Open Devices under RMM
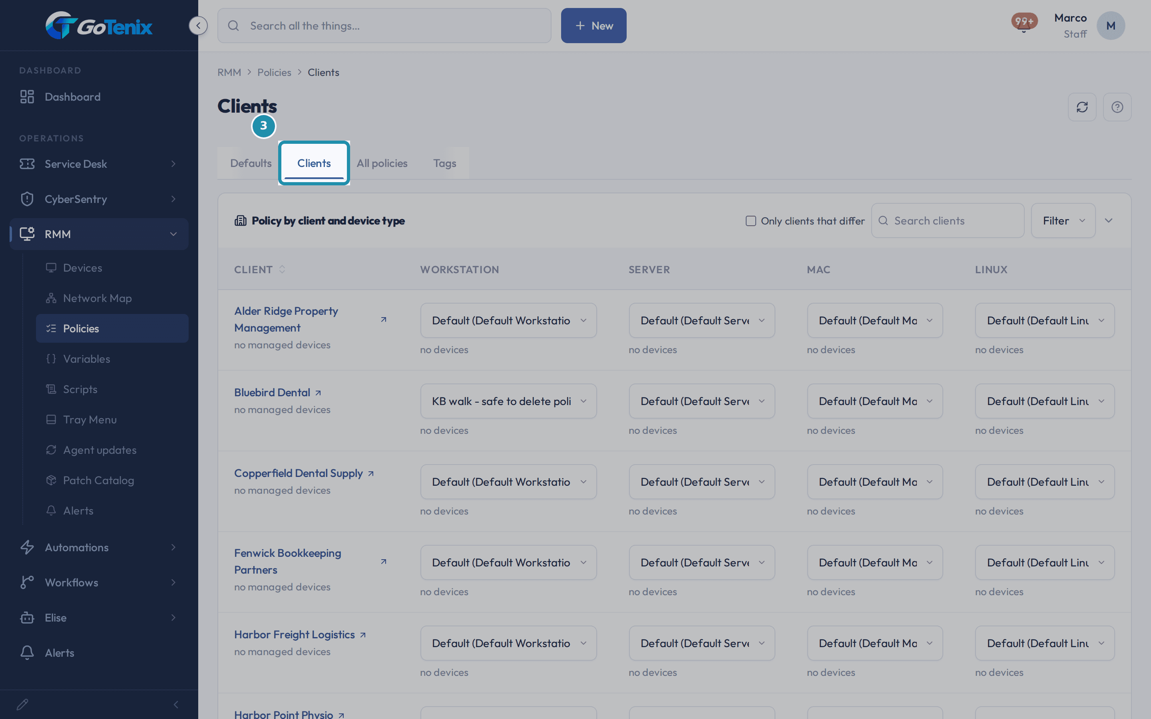This screenshot has height=719, width=1151. (112, 268)
